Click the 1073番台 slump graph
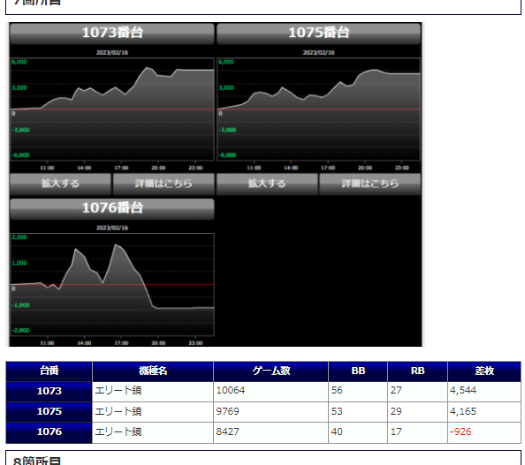This screenshot has width=525, height=465. coord(112,109)
